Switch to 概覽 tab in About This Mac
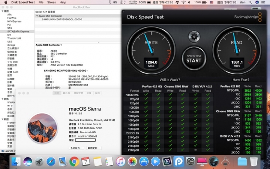 click(57, 93)
